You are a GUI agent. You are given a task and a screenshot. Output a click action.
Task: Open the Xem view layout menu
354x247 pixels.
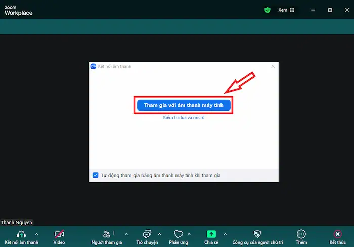286,10
